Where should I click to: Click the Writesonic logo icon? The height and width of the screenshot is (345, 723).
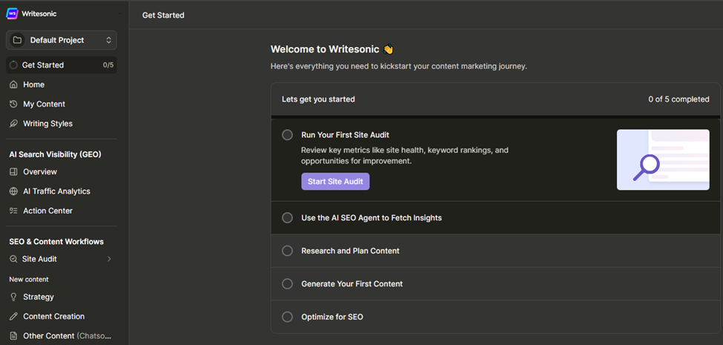pos(12,13)
